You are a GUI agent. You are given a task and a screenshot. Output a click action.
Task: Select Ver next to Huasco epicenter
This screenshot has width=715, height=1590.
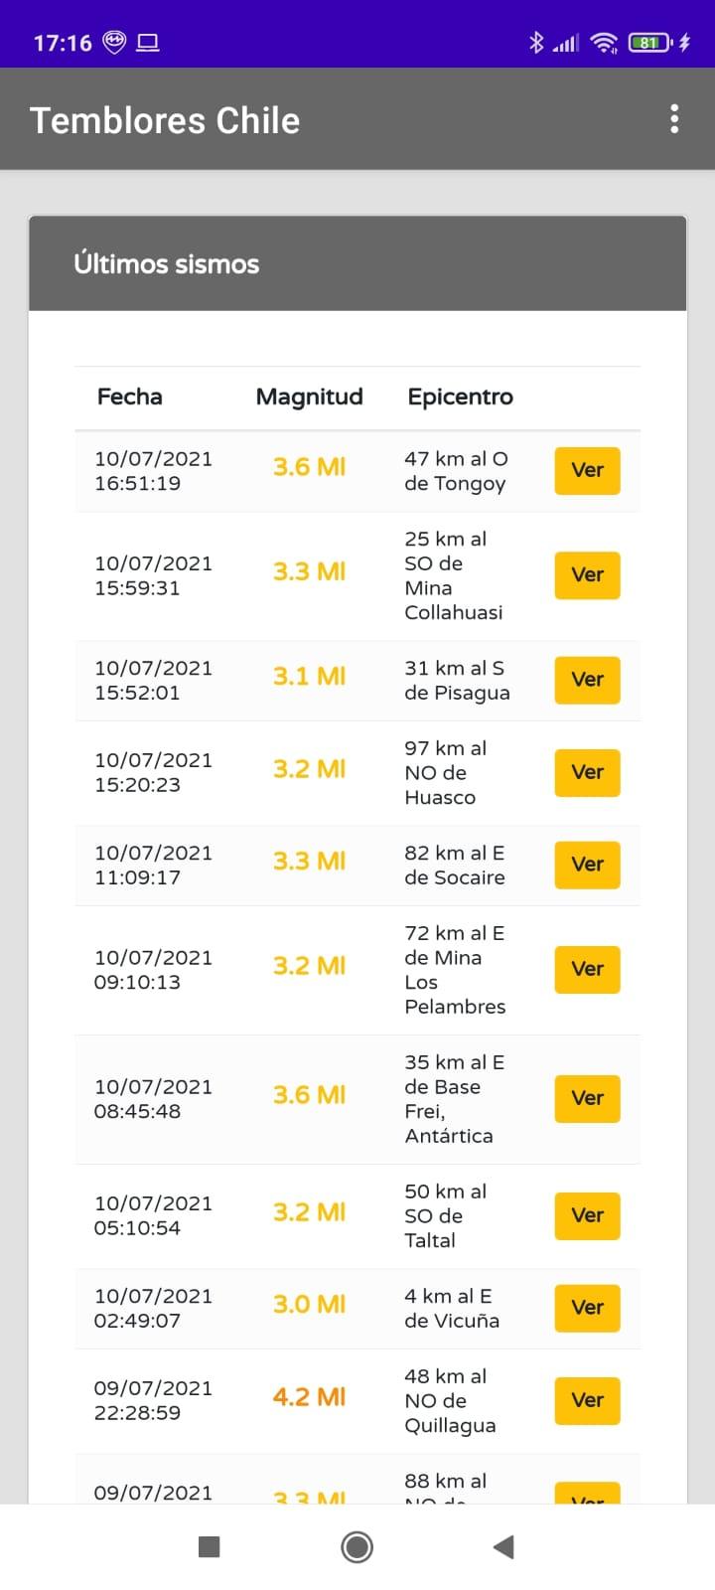[x=587, y=773]
